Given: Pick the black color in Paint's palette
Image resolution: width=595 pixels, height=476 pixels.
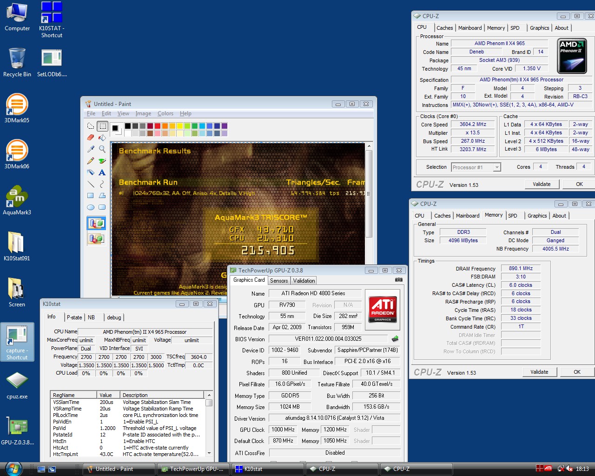Looking at the screenshot, I should coord(128,126).
